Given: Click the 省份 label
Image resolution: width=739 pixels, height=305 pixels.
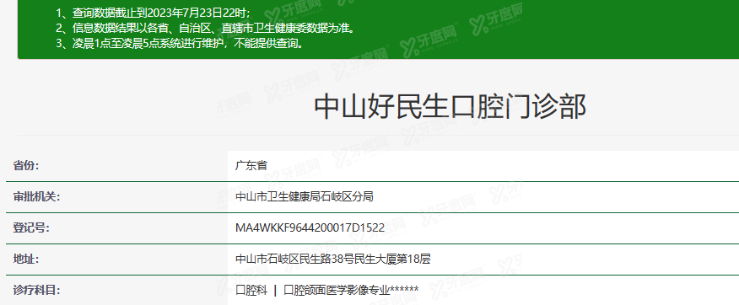Looking at the screenshot, I should pyautogui.click(x=26, y=165).
